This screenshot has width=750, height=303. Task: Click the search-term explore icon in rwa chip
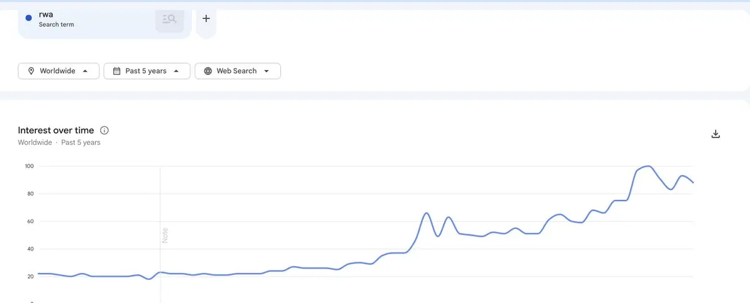click(170, 19)
